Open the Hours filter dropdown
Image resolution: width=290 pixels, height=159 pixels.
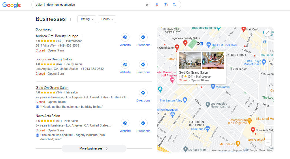[107, 19]
